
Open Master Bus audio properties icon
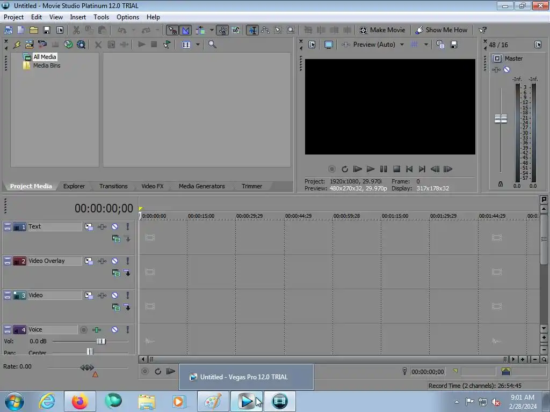coord(538,45)
